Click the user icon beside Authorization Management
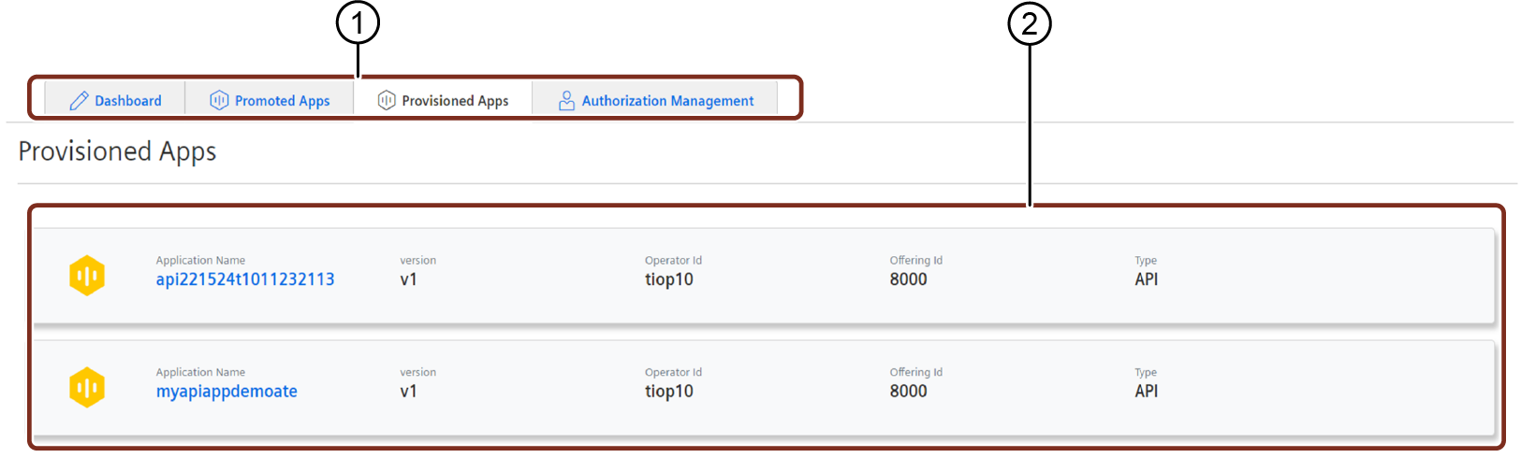 (566, 100)
